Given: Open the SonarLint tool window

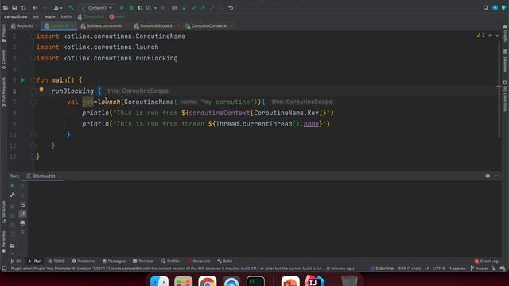Looking at the screenshot, I should pyautogui.click(x=199, y=261).
